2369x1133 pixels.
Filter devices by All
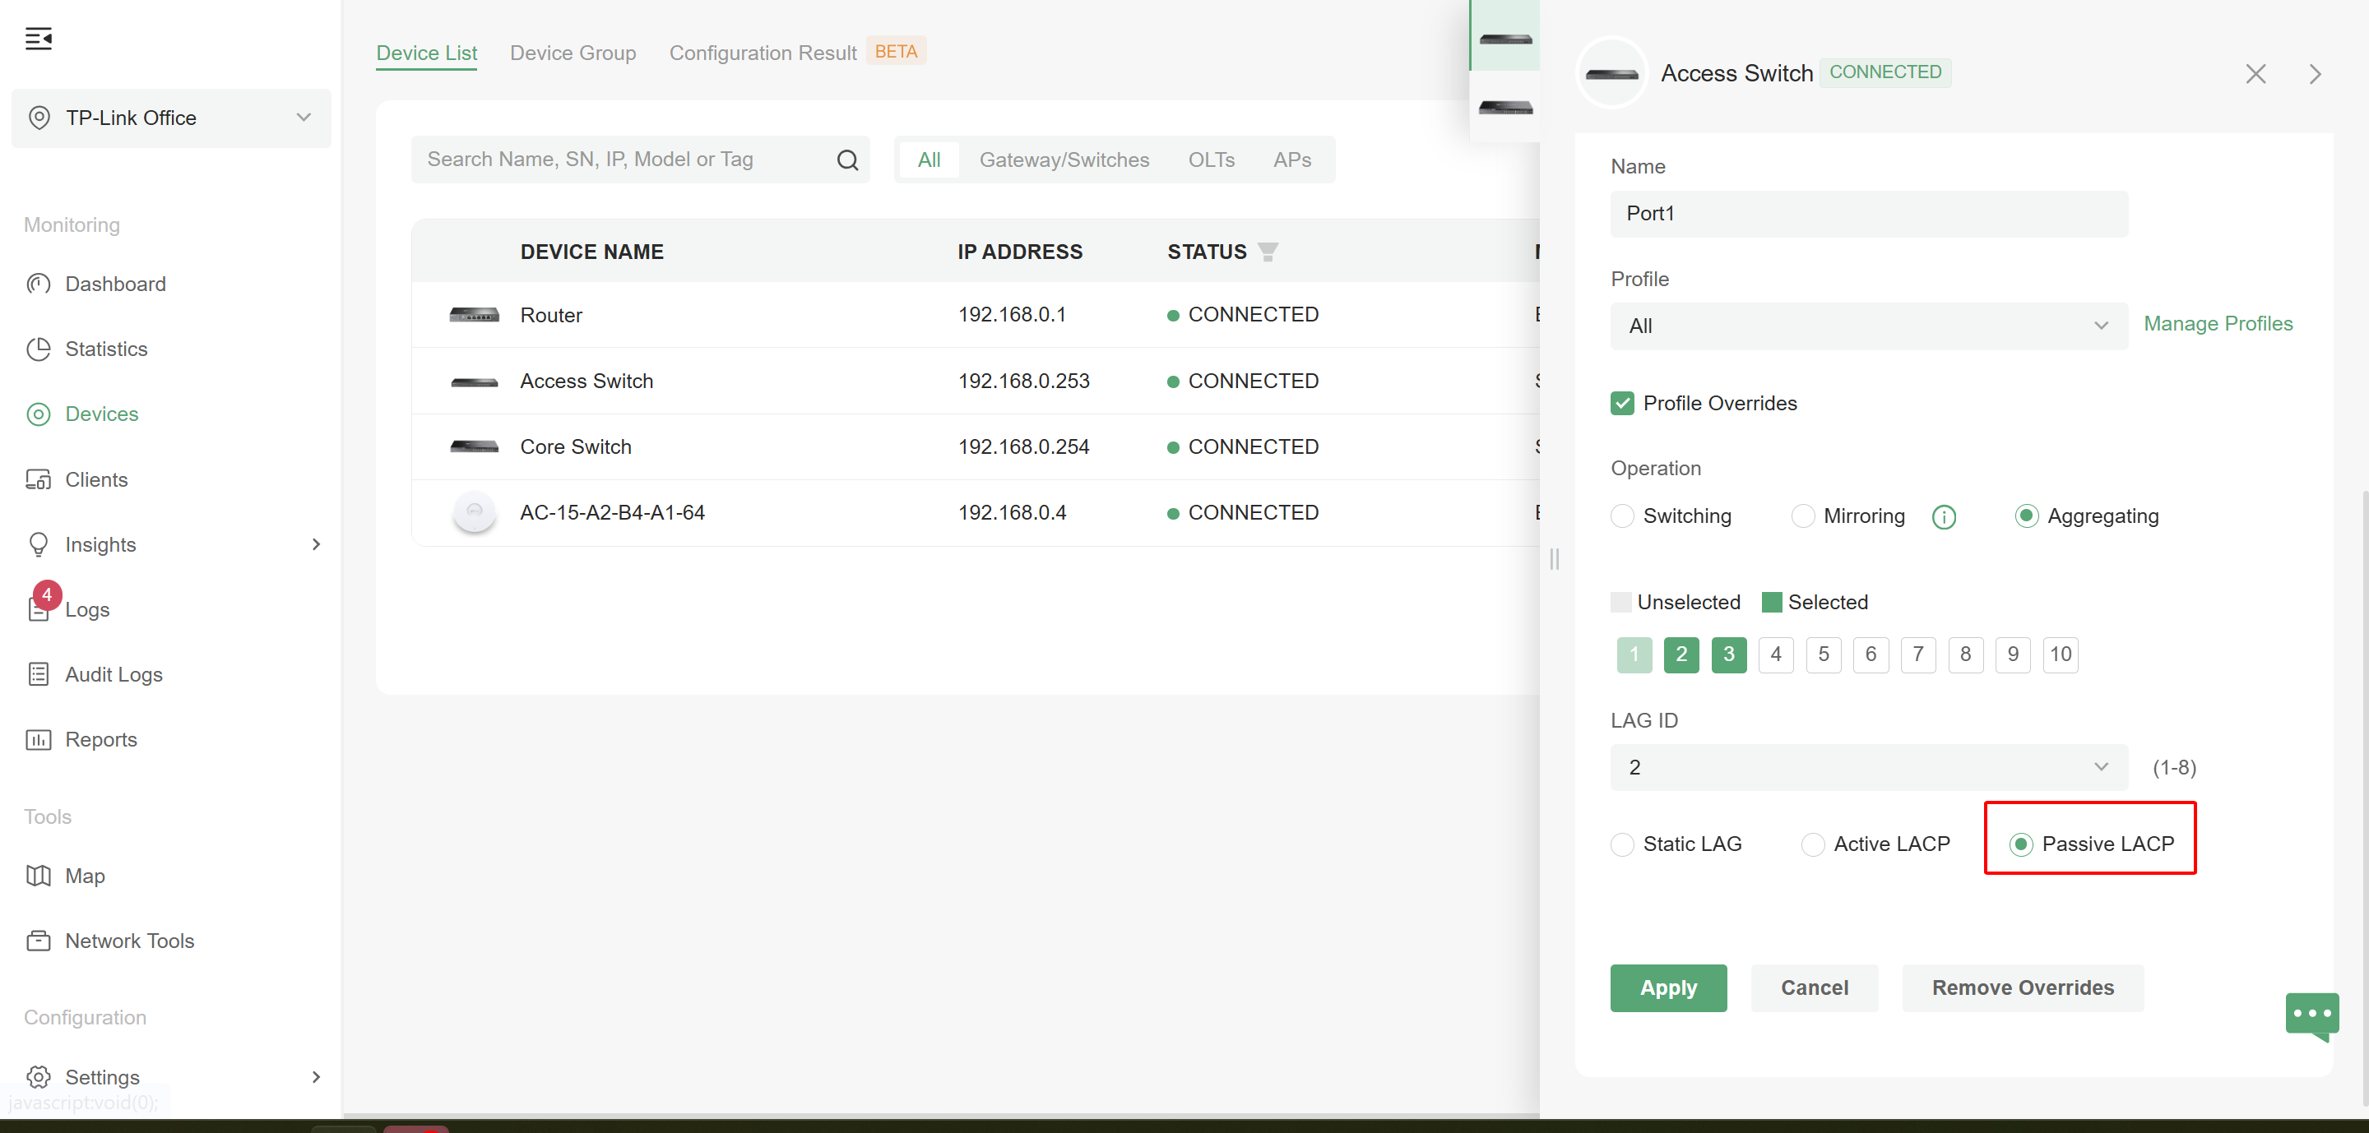click(x=929, y=160)
